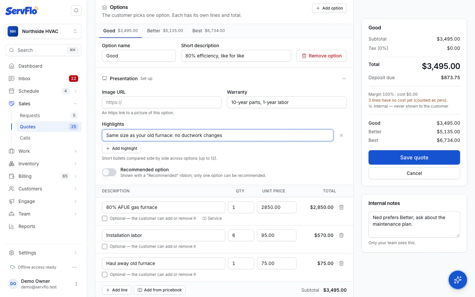The height and width of the screenshot is (297, 475).
Task: Click the Image URL field
Action: point(162,102)
